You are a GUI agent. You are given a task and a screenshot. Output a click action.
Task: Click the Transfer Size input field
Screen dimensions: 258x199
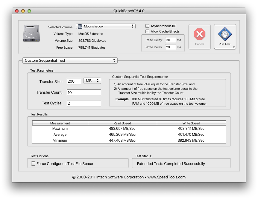pos(74,81)
